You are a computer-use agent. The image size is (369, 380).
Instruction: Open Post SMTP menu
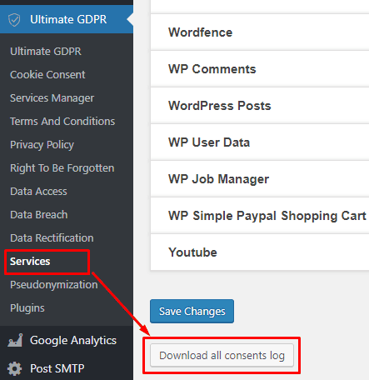pyautogui.click(x=67, y=368)
